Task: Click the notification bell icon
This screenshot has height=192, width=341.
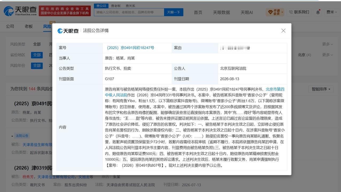Action: point(318,12)
